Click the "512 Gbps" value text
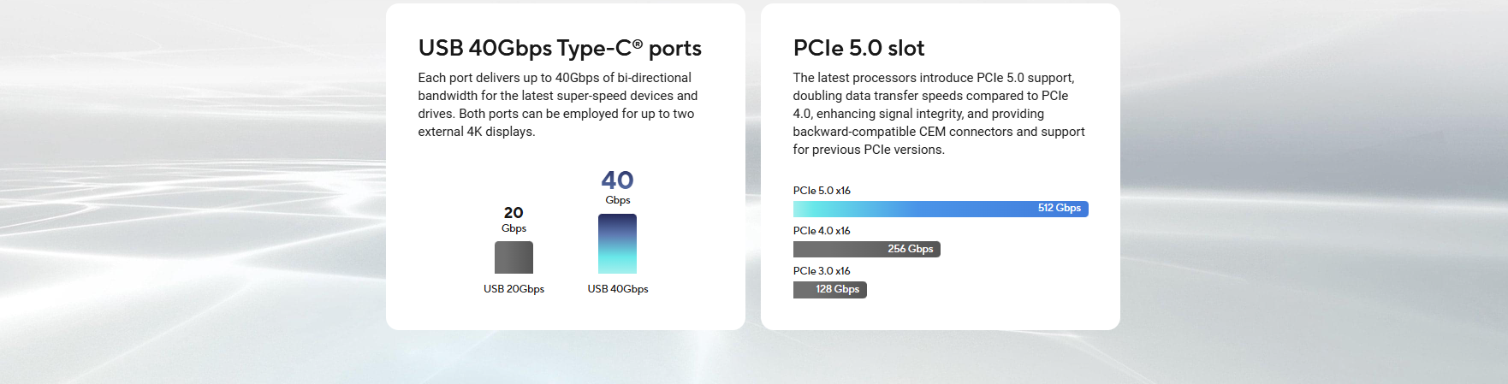The image size is (1508, 384). click(1059, 209)
